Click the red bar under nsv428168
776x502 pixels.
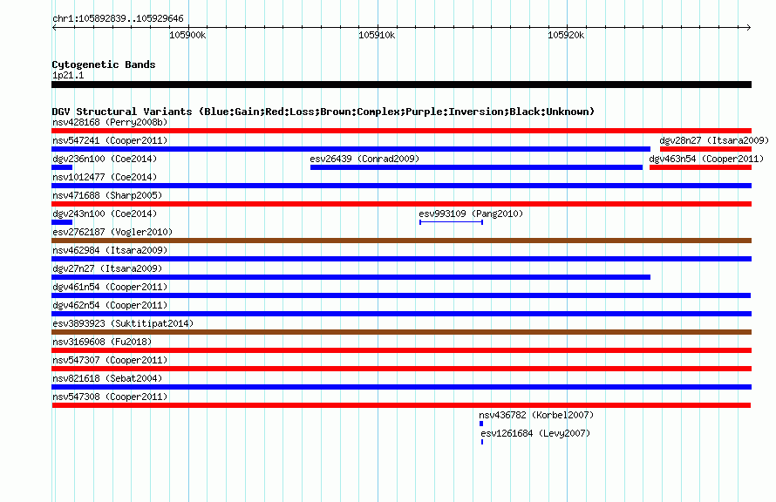coord(401,131)
